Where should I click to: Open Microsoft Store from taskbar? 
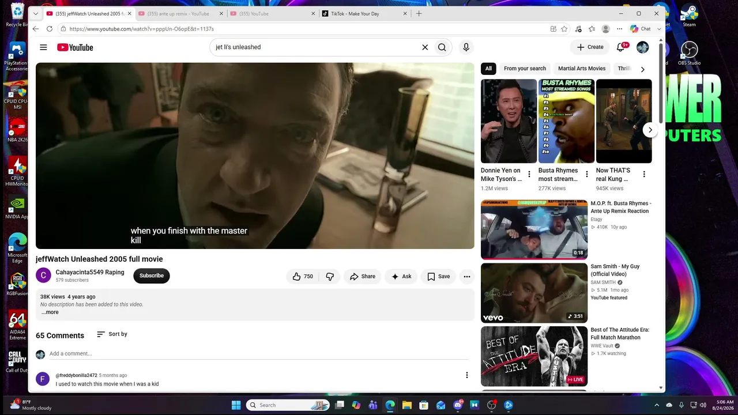pyautogui.click(x=424, y=405)
